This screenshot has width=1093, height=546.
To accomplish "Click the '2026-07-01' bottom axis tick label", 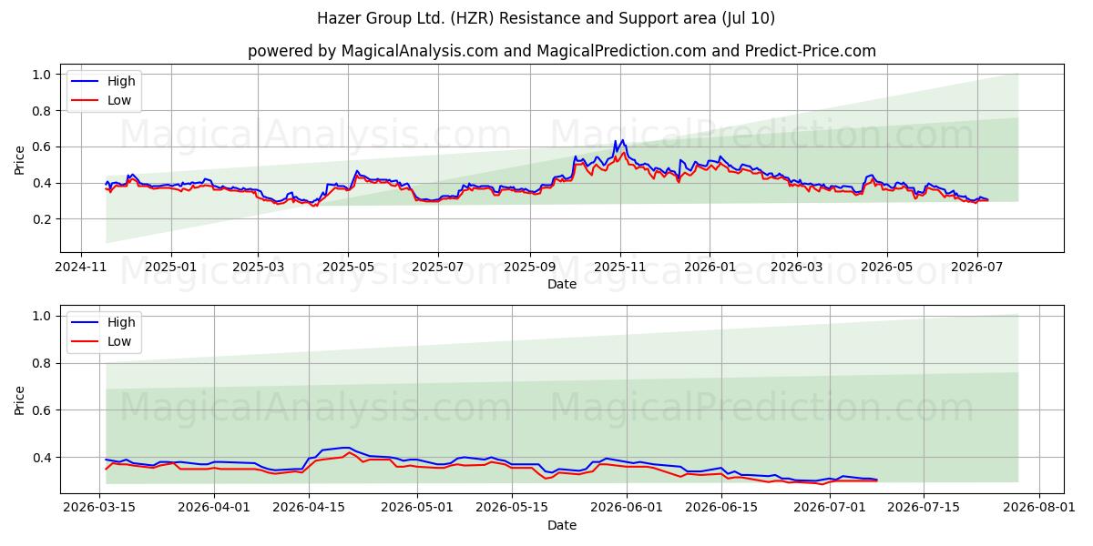I will pos(828,508).
